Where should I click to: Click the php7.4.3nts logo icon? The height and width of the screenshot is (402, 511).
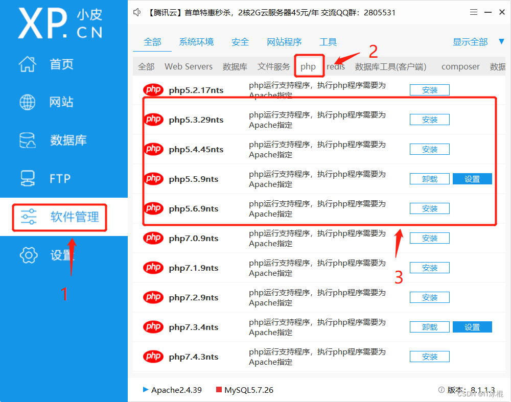[x=153, y=357]
